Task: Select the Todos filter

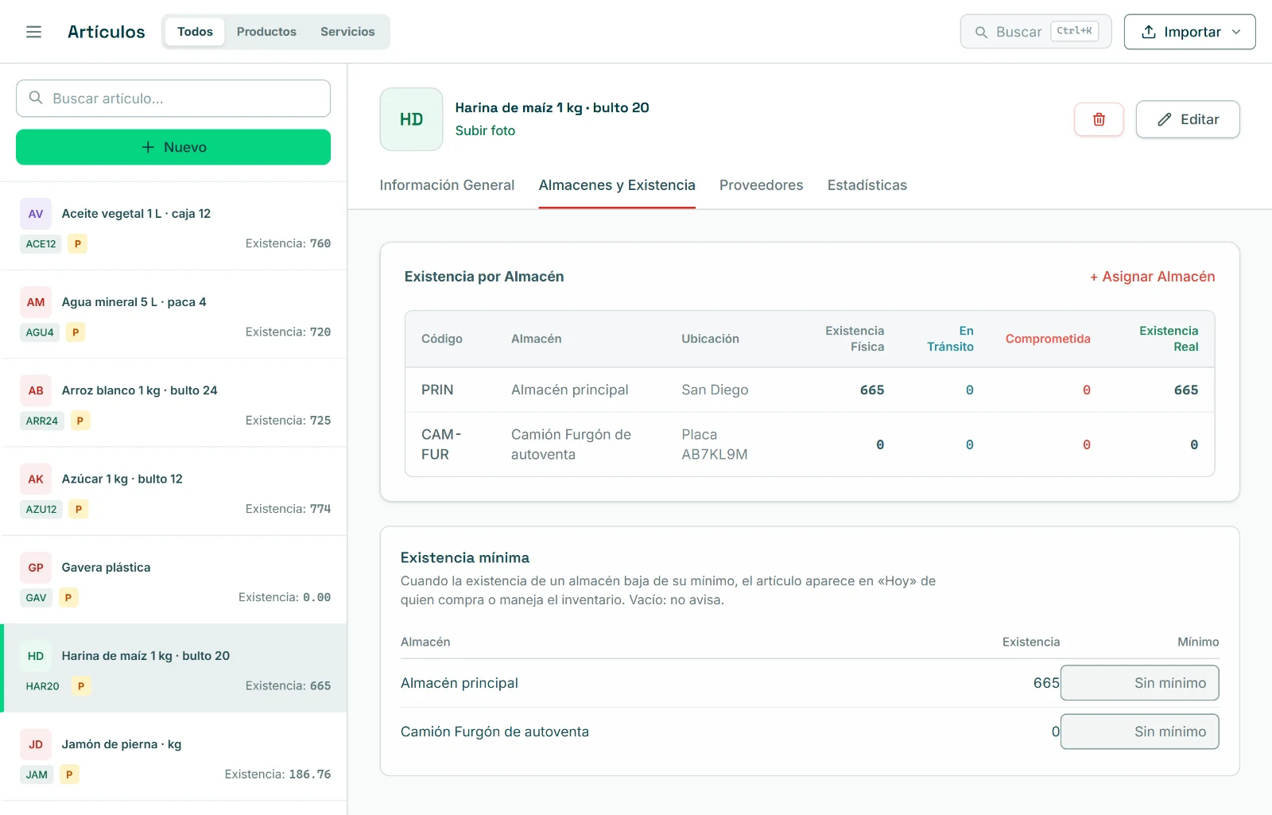Action: coord(195,32)
